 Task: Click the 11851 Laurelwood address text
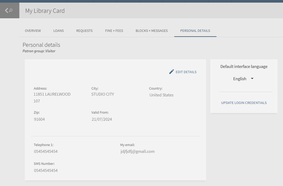[x=52, y=94]
